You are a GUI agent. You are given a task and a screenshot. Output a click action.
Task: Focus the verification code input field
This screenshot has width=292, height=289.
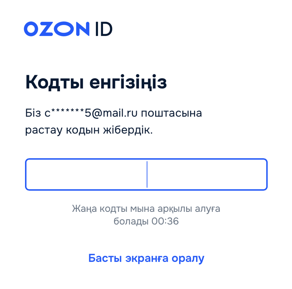point(146,174)
